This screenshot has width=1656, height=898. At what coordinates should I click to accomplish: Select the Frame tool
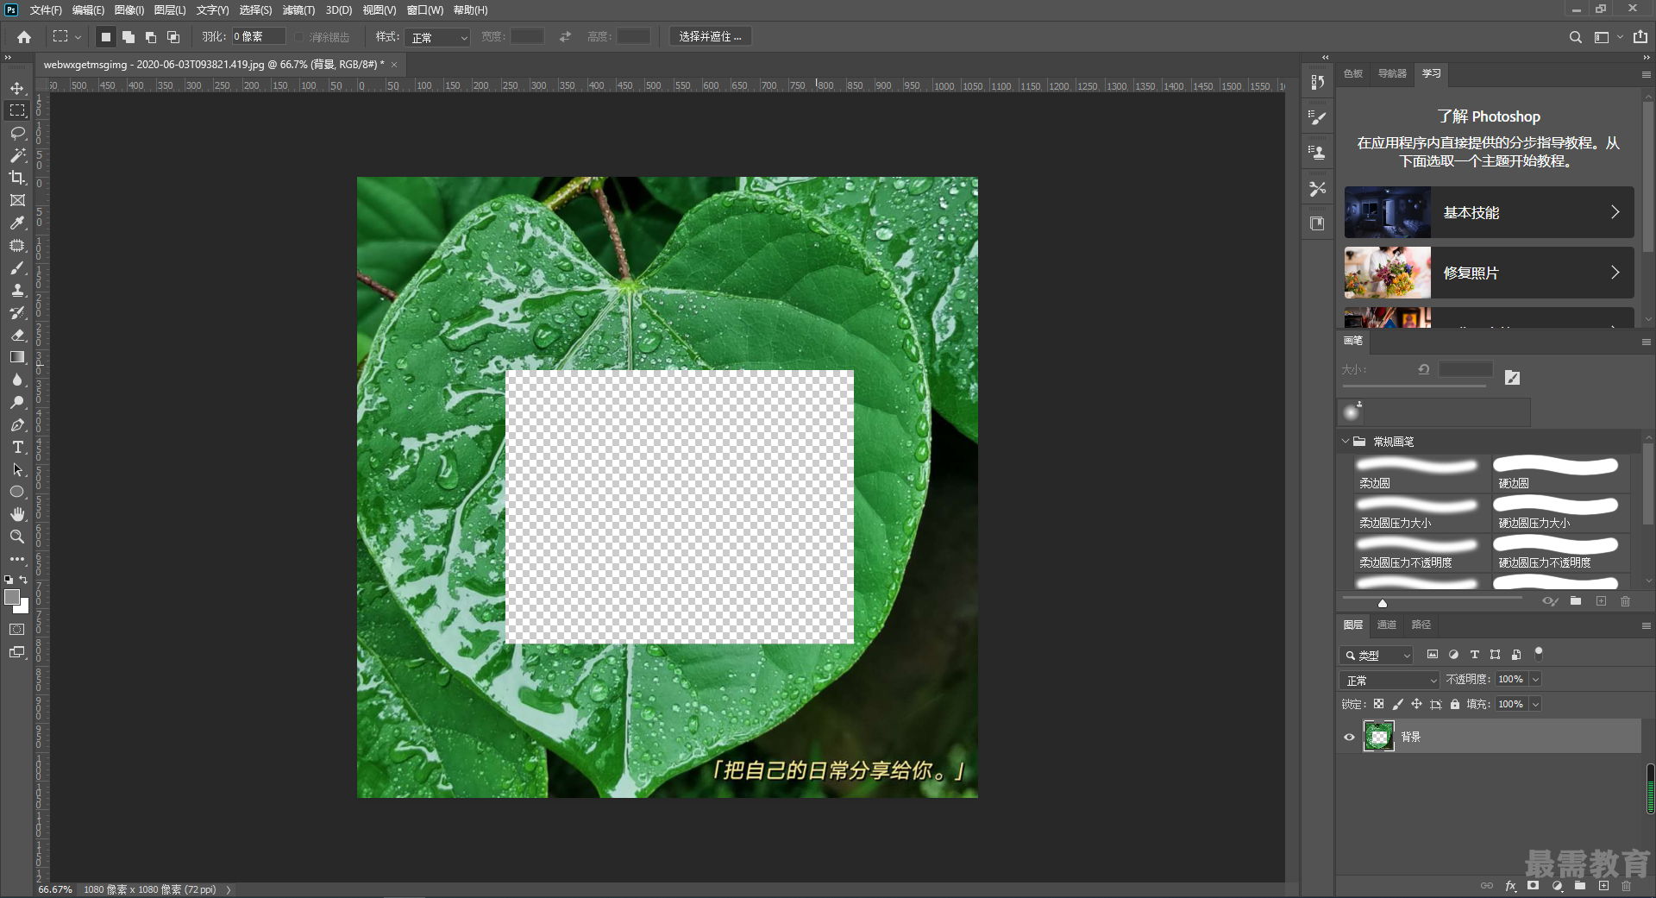pyautogui.click(x=17, y=200)
